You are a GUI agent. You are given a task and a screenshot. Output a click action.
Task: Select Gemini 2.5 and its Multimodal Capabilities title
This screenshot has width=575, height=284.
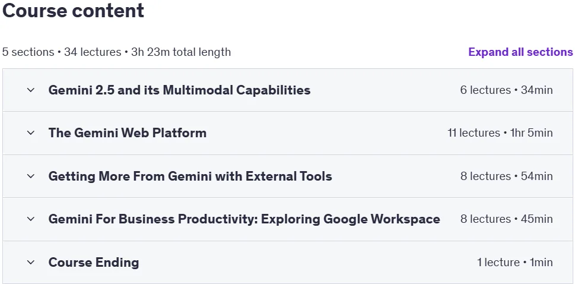click(x=179, y=90)
